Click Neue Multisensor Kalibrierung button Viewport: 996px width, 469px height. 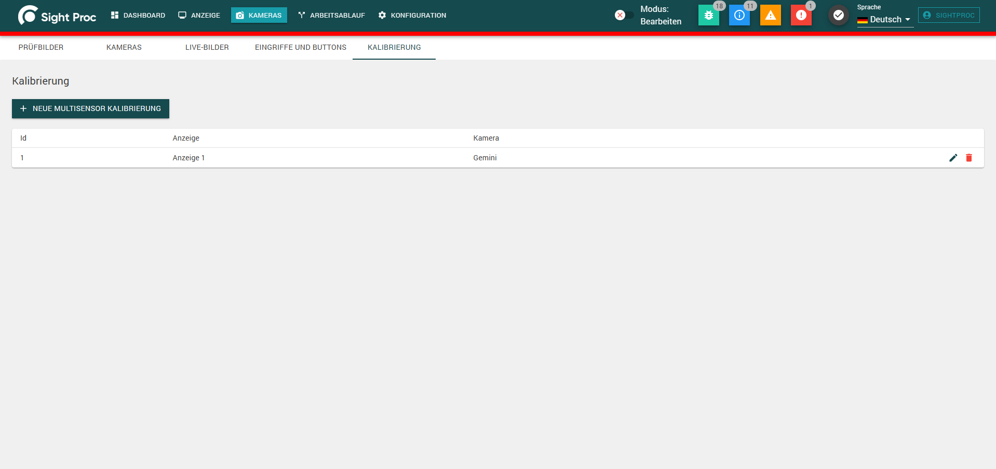click(x=90, y=108)
